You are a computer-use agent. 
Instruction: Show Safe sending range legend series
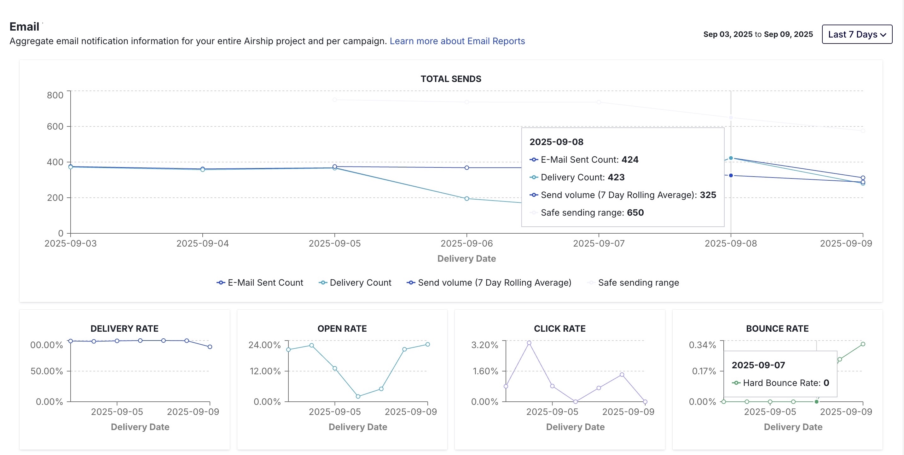tap(638, 283)
